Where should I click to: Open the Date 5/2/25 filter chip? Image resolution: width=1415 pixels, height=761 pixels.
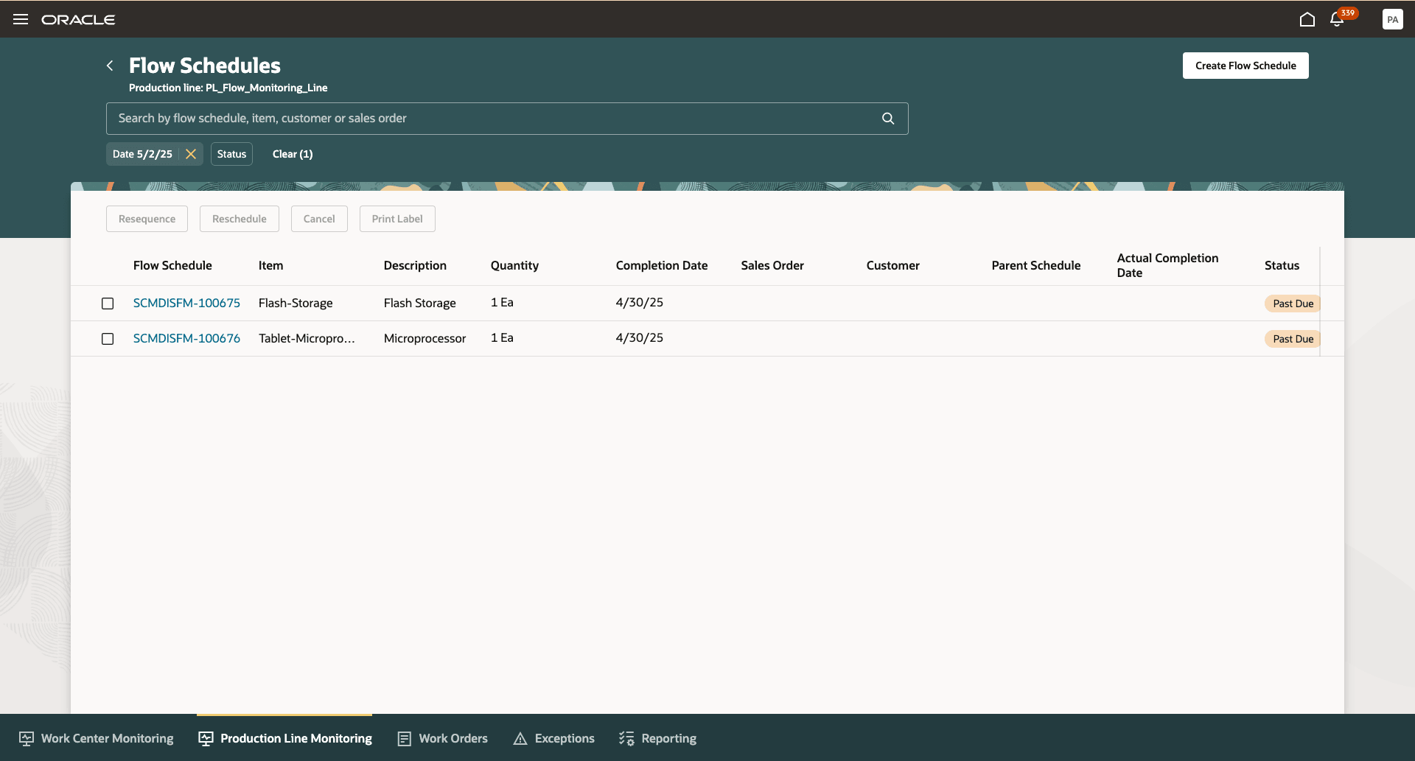coord(142,154)
